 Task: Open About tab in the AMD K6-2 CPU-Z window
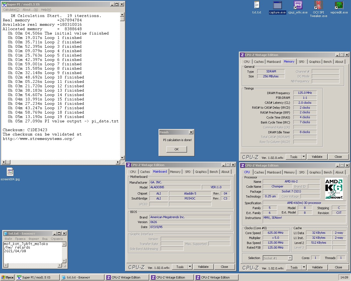click(339, 172)
